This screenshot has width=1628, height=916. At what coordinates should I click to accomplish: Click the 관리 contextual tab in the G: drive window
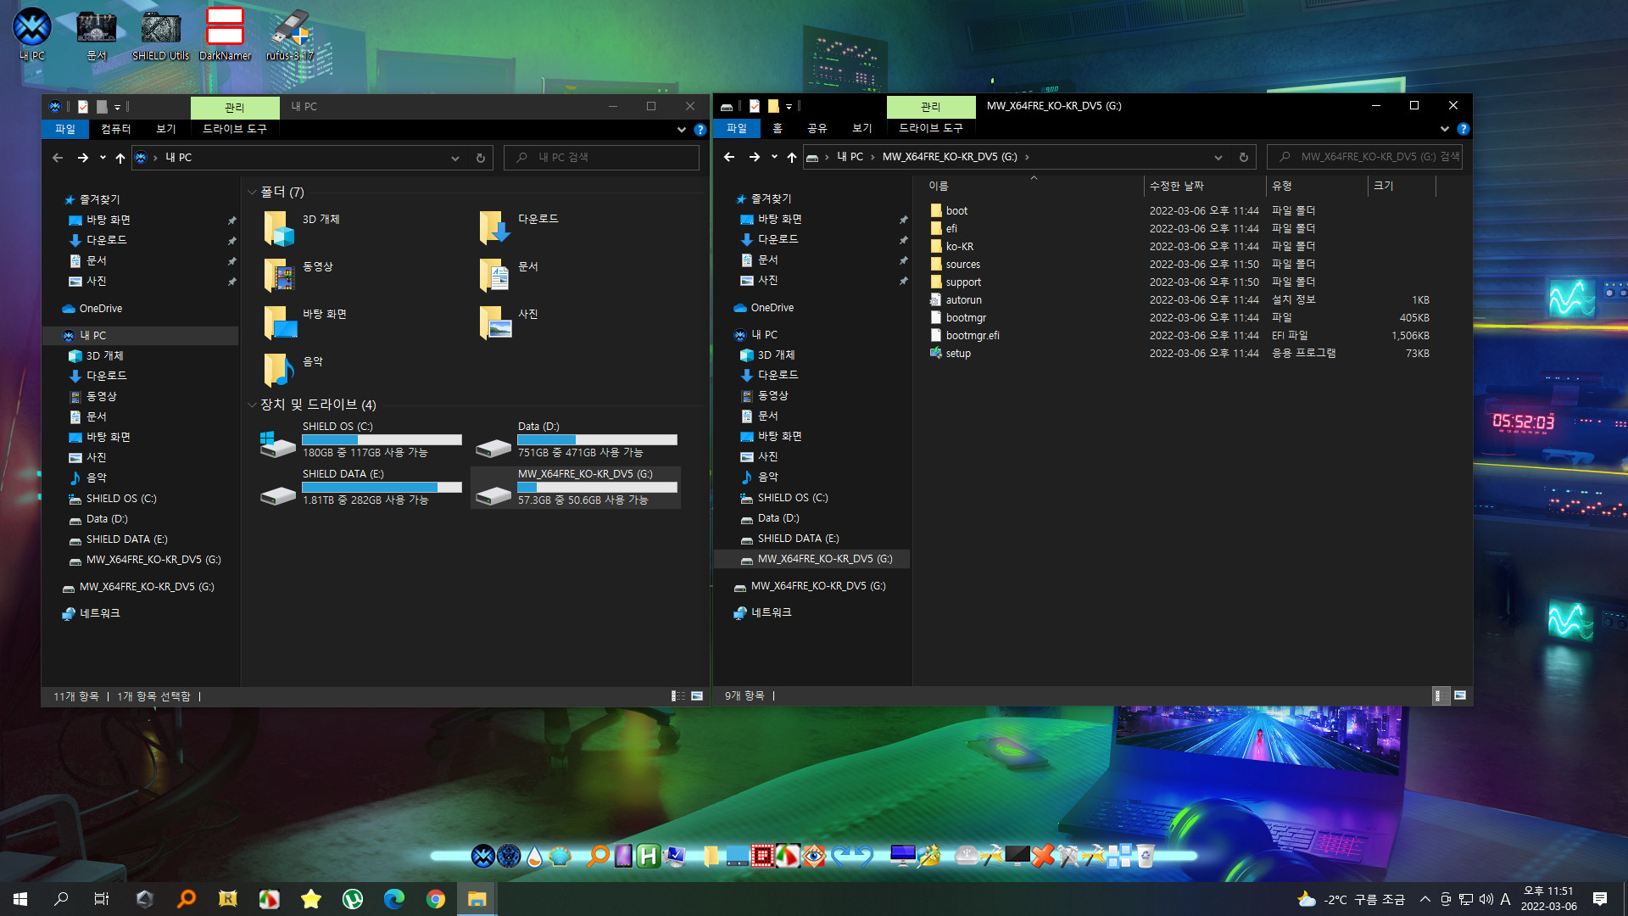click(x=931, y=107)
